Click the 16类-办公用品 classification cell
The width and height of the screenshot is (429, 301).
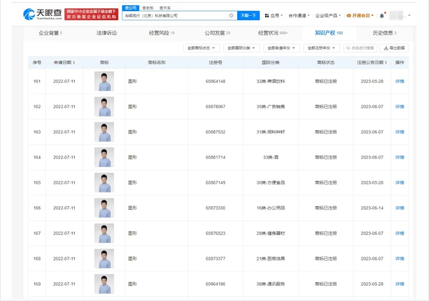point(271,208)
